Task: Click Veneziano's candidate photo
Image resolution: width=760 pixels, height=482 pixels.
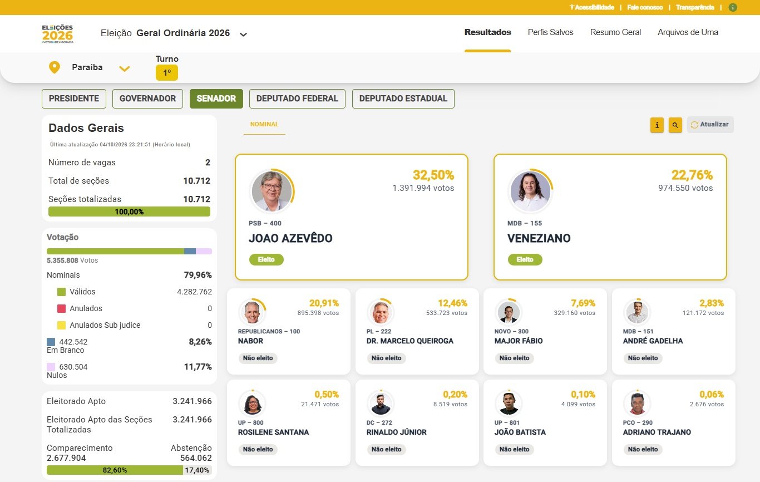Action: click(x=530, y=191)
